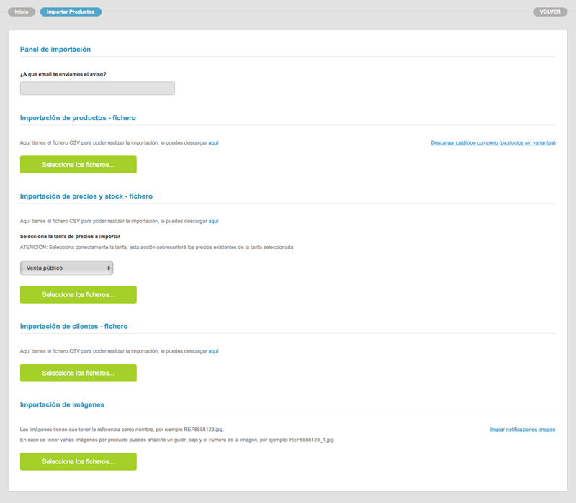
Task: Go to the Inicio breadcrumb
Action: tap(21, 12)
